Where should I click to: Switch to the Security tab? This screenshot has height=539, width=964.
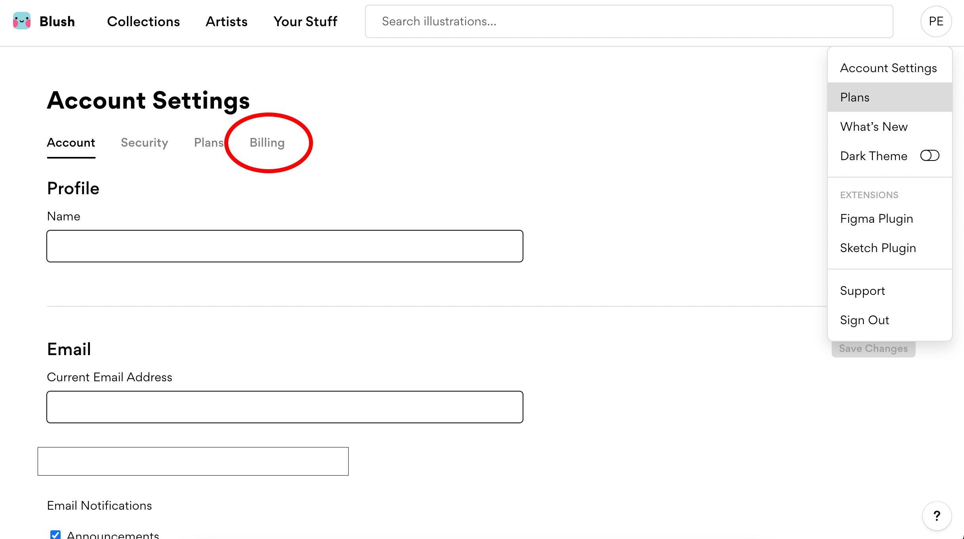coord(144,143)
